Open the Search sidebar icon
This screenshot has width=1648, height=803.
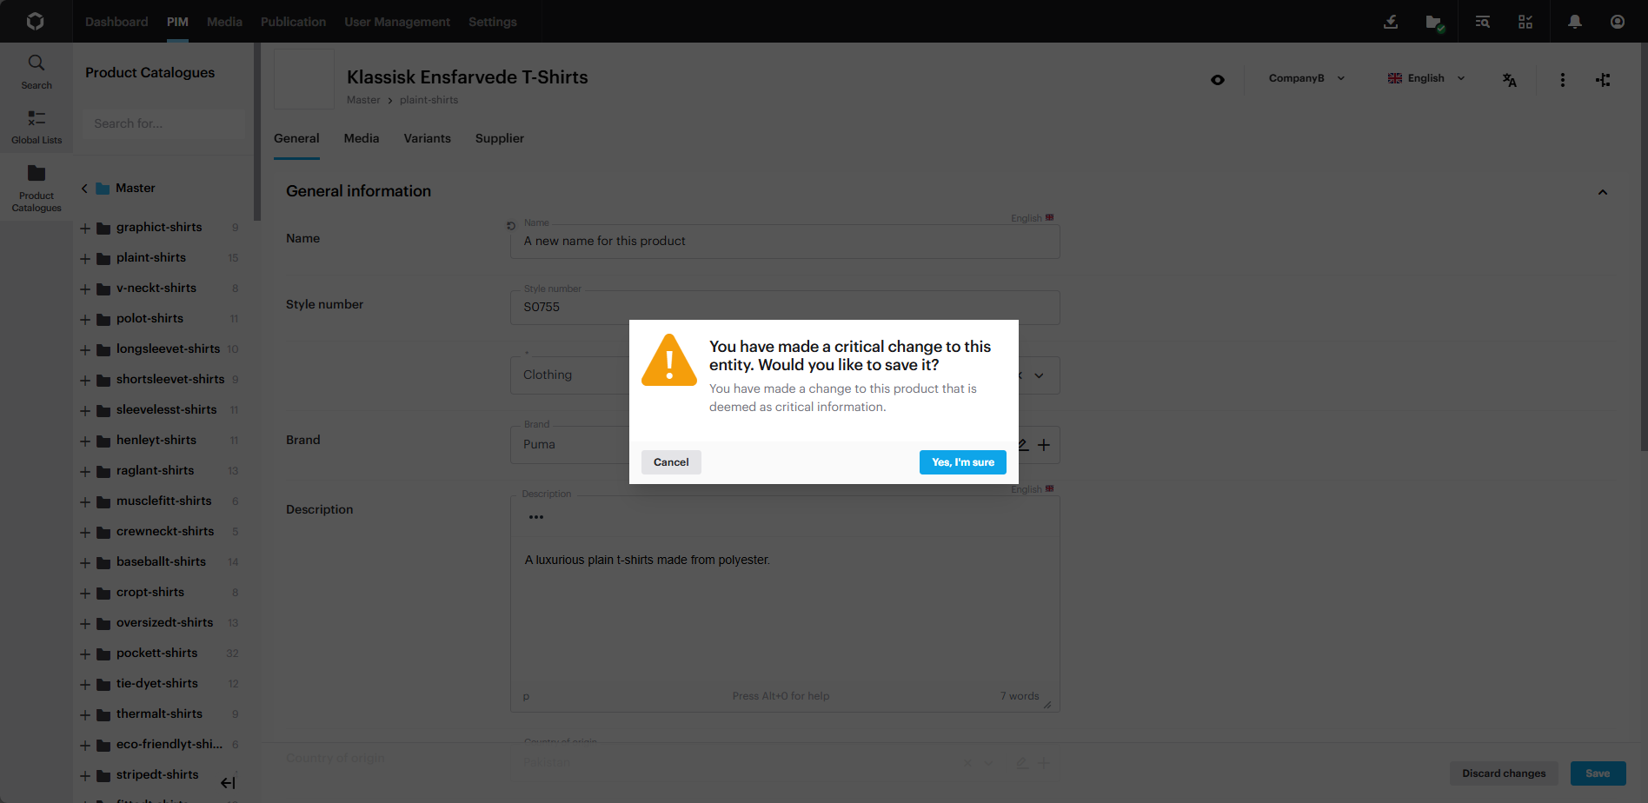point(37,71)
